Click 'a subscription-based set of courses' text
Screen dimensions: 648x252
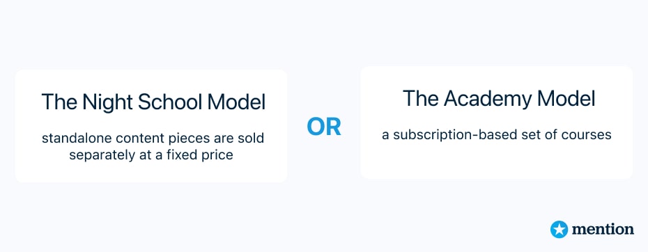coord(496,135)
